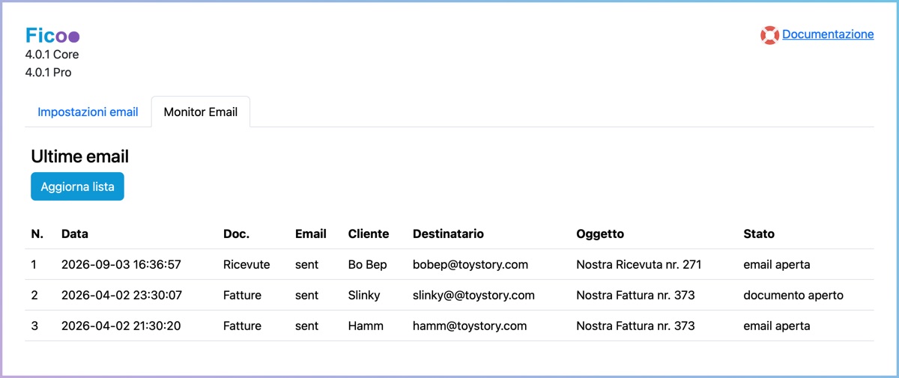899x378 pixels.
Task: Click the Oggetto column header
Action: 600,234
